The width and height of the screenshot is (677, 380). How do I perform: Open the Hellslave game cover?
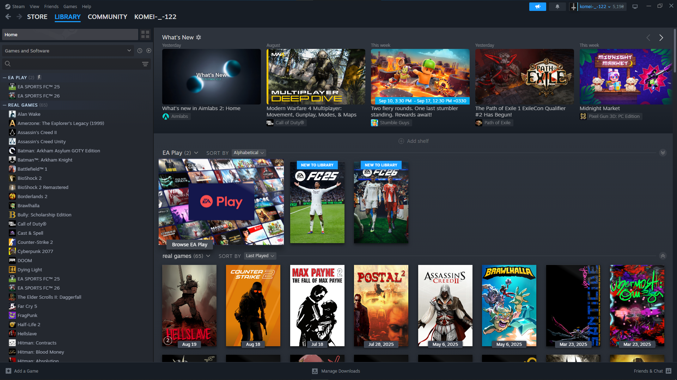click(189, 306)
